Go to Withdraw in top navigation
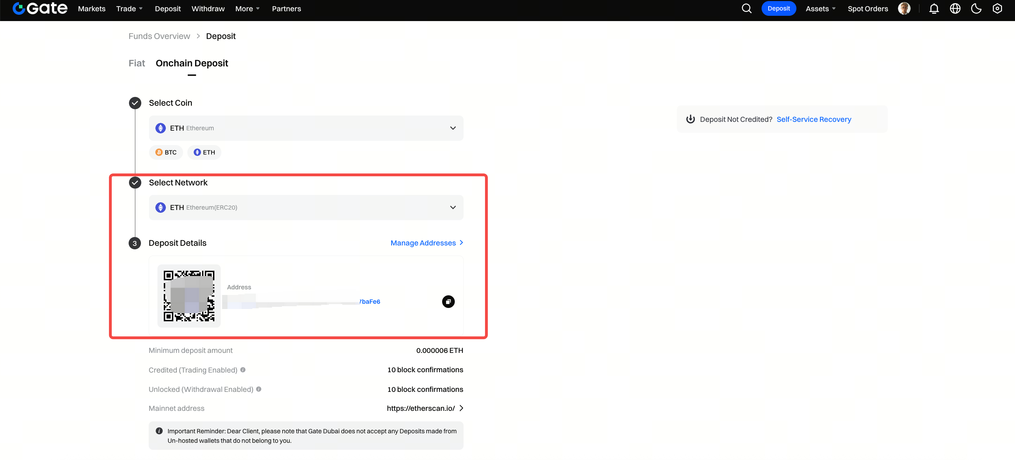Image resolution: width=1015 pixels, height=460 pixels. pos(208,9)
